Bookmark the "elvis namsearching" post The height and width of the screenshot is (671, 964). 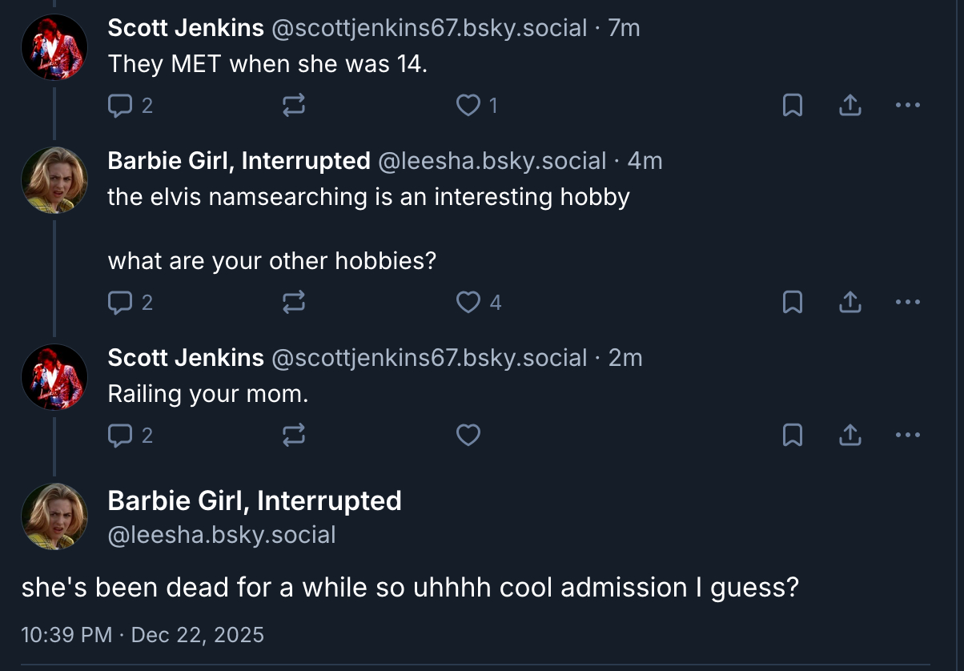point(792,302)
